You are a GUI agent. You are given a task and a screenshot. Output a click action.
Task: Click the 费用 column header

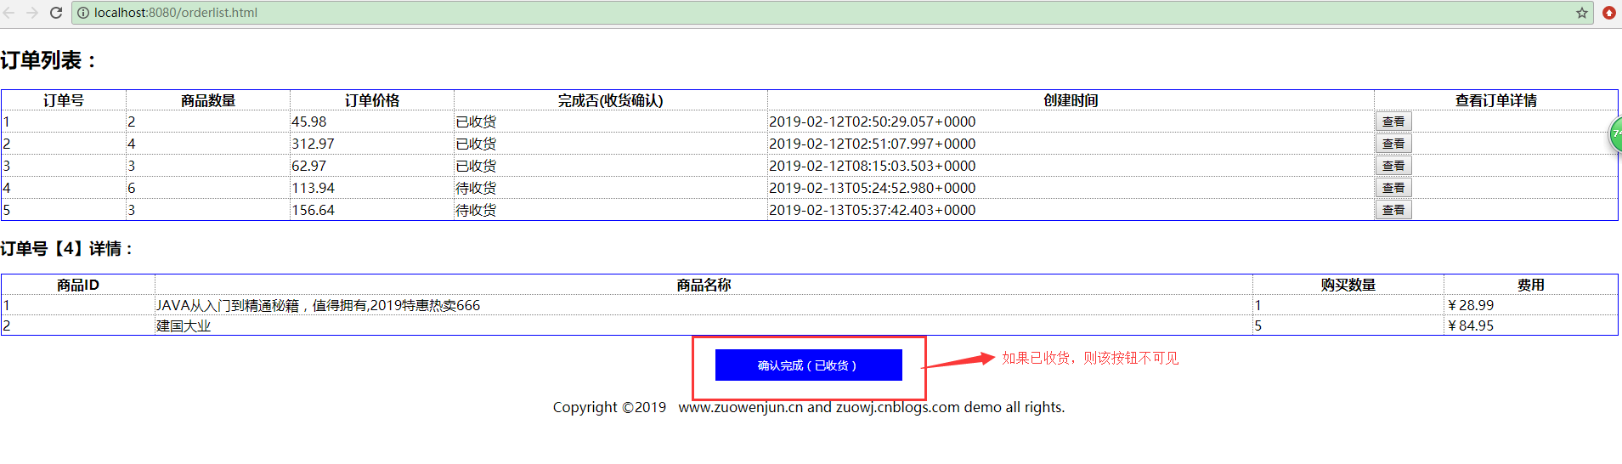(x=1531, y=285)
